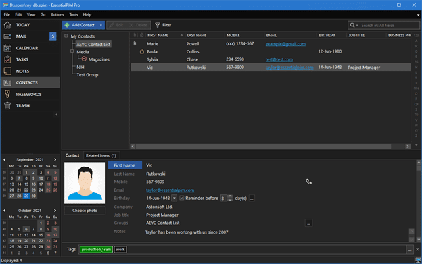Select the NIH group

click(x=80, y=67)
